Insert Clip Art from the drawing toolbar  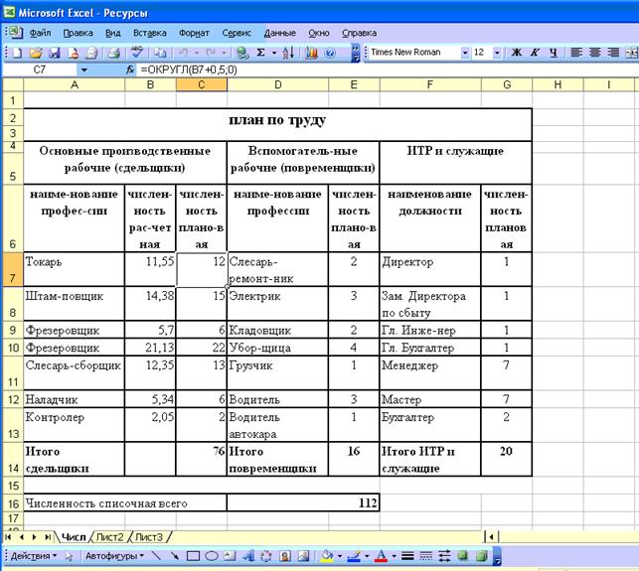tap(285, 555)
